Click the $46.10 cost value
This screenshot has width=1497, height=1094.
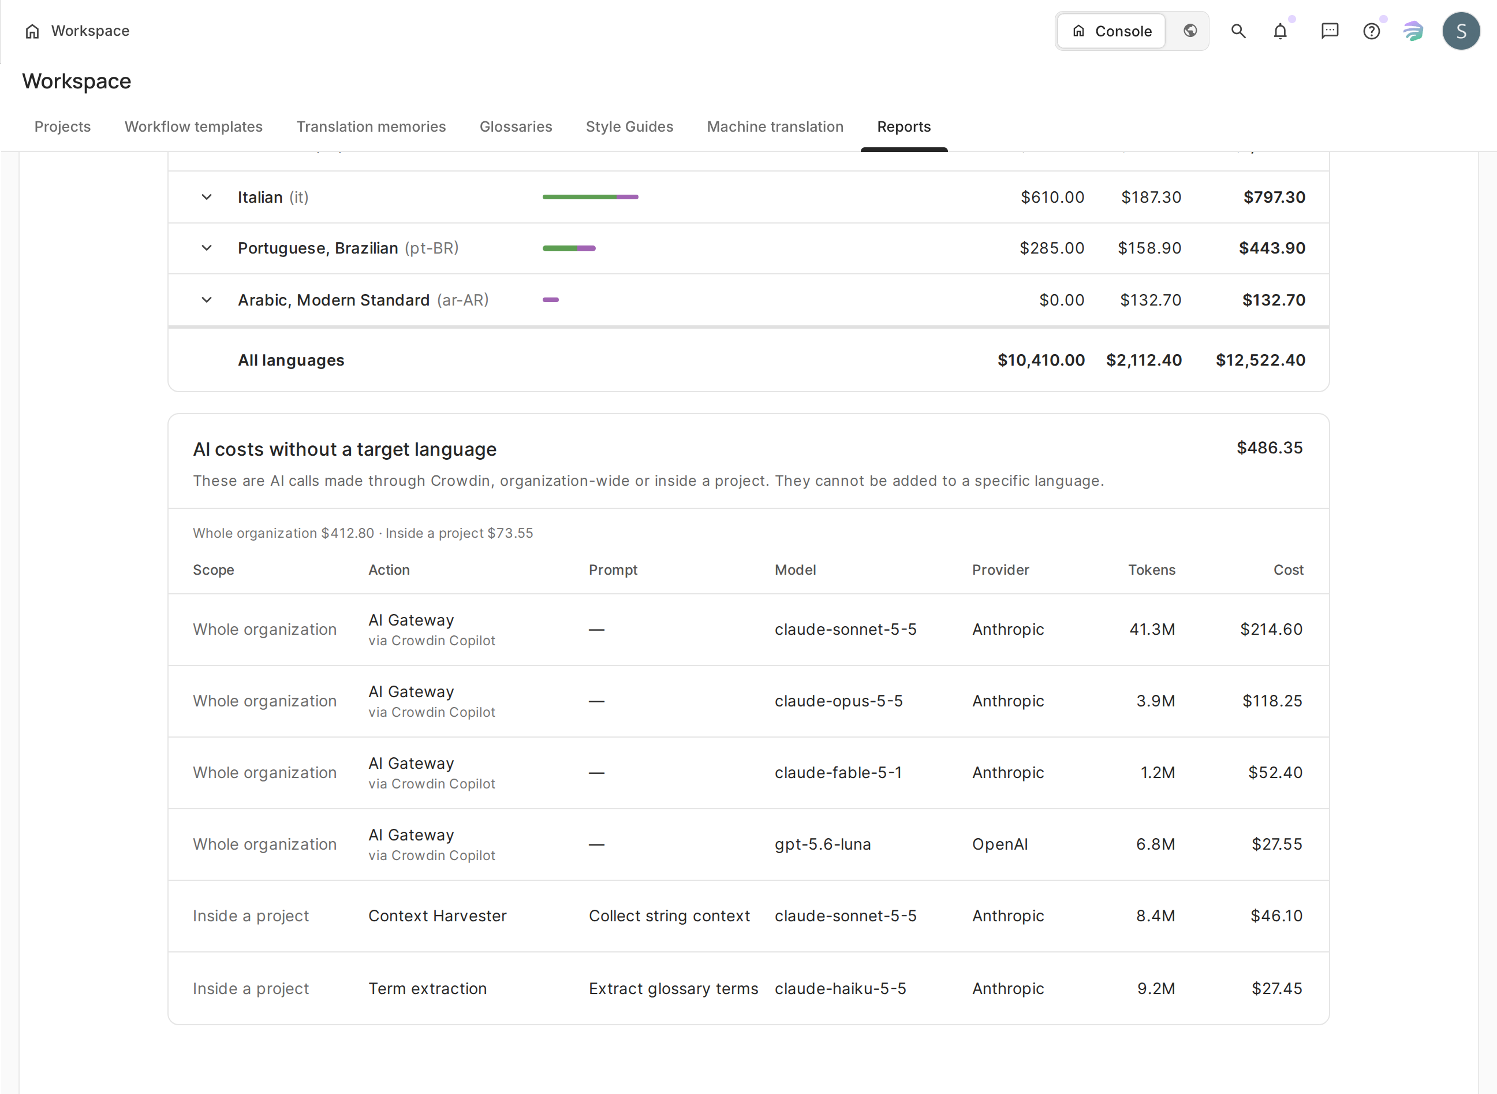tap(1276, 916)
